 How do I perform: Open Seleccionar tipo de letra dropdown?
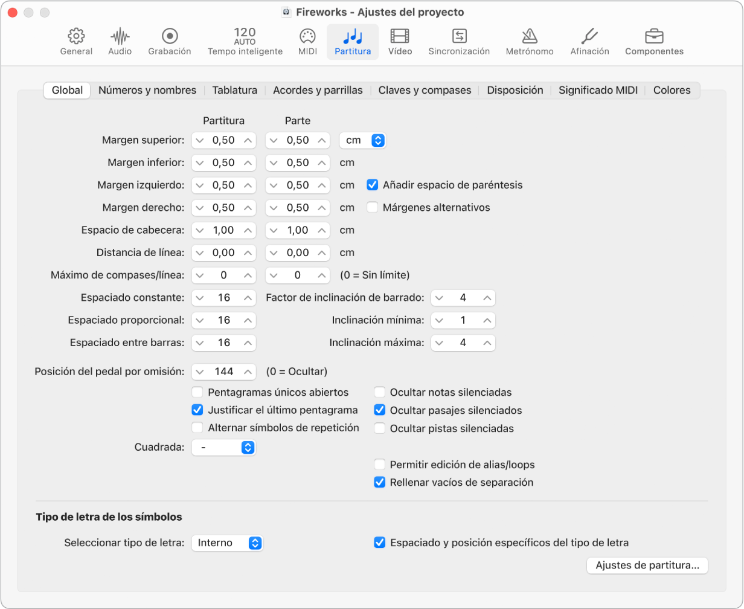[x=227, y=543]
